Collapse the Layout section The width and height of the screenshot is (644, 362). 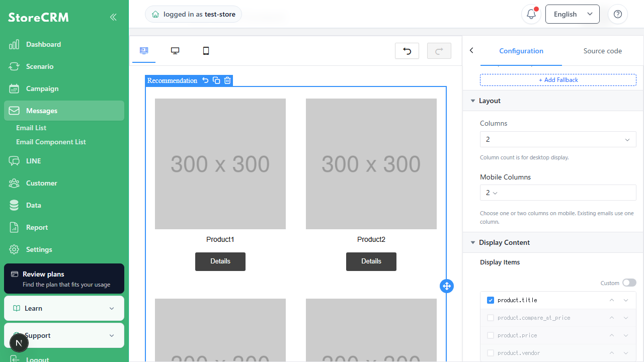[553, 101]
